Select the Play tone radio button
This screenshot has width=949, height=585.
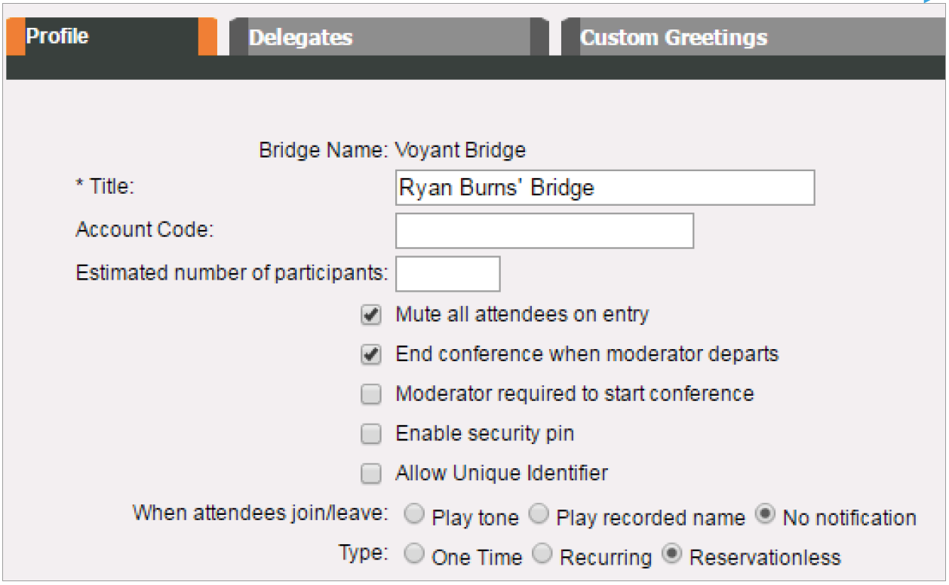[414, 516]
